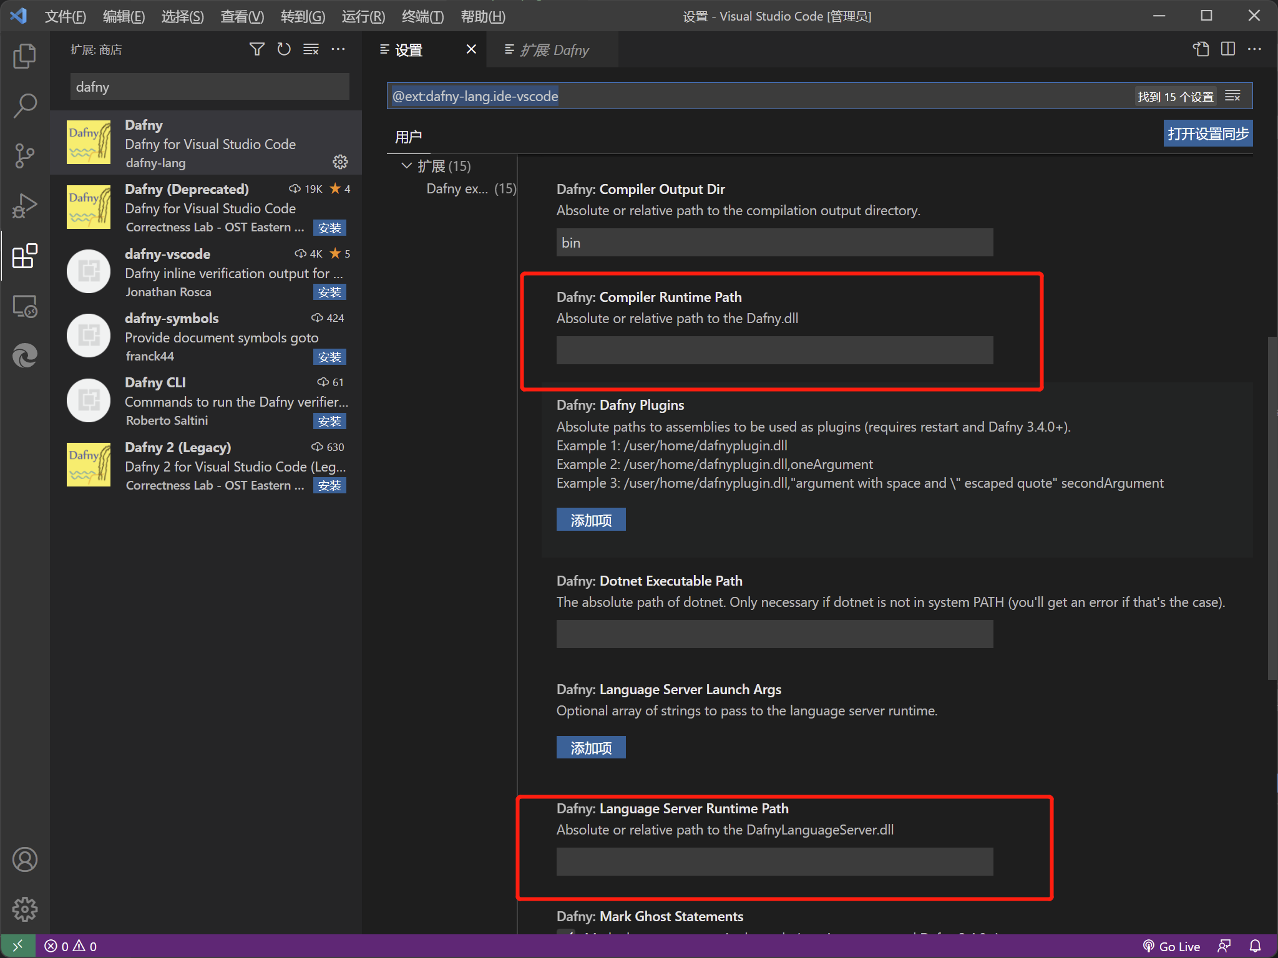Screen dimensions: 1278x958
Task: Open the 选择(S) menu
Action: [x=182, y=16]
